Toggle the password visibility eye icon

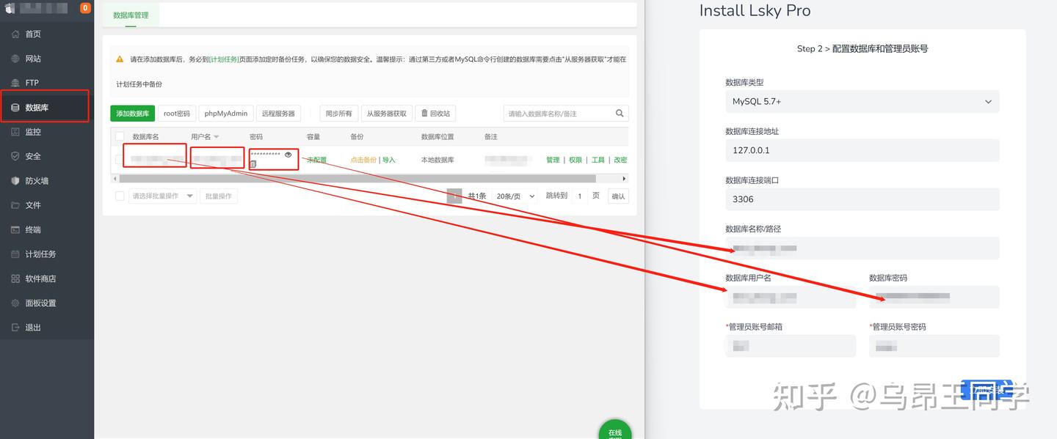pos(288,155)
